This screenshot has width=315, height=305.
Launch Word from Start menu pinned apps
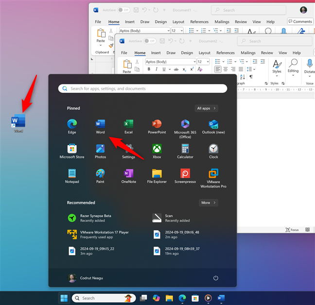point(100,126)
